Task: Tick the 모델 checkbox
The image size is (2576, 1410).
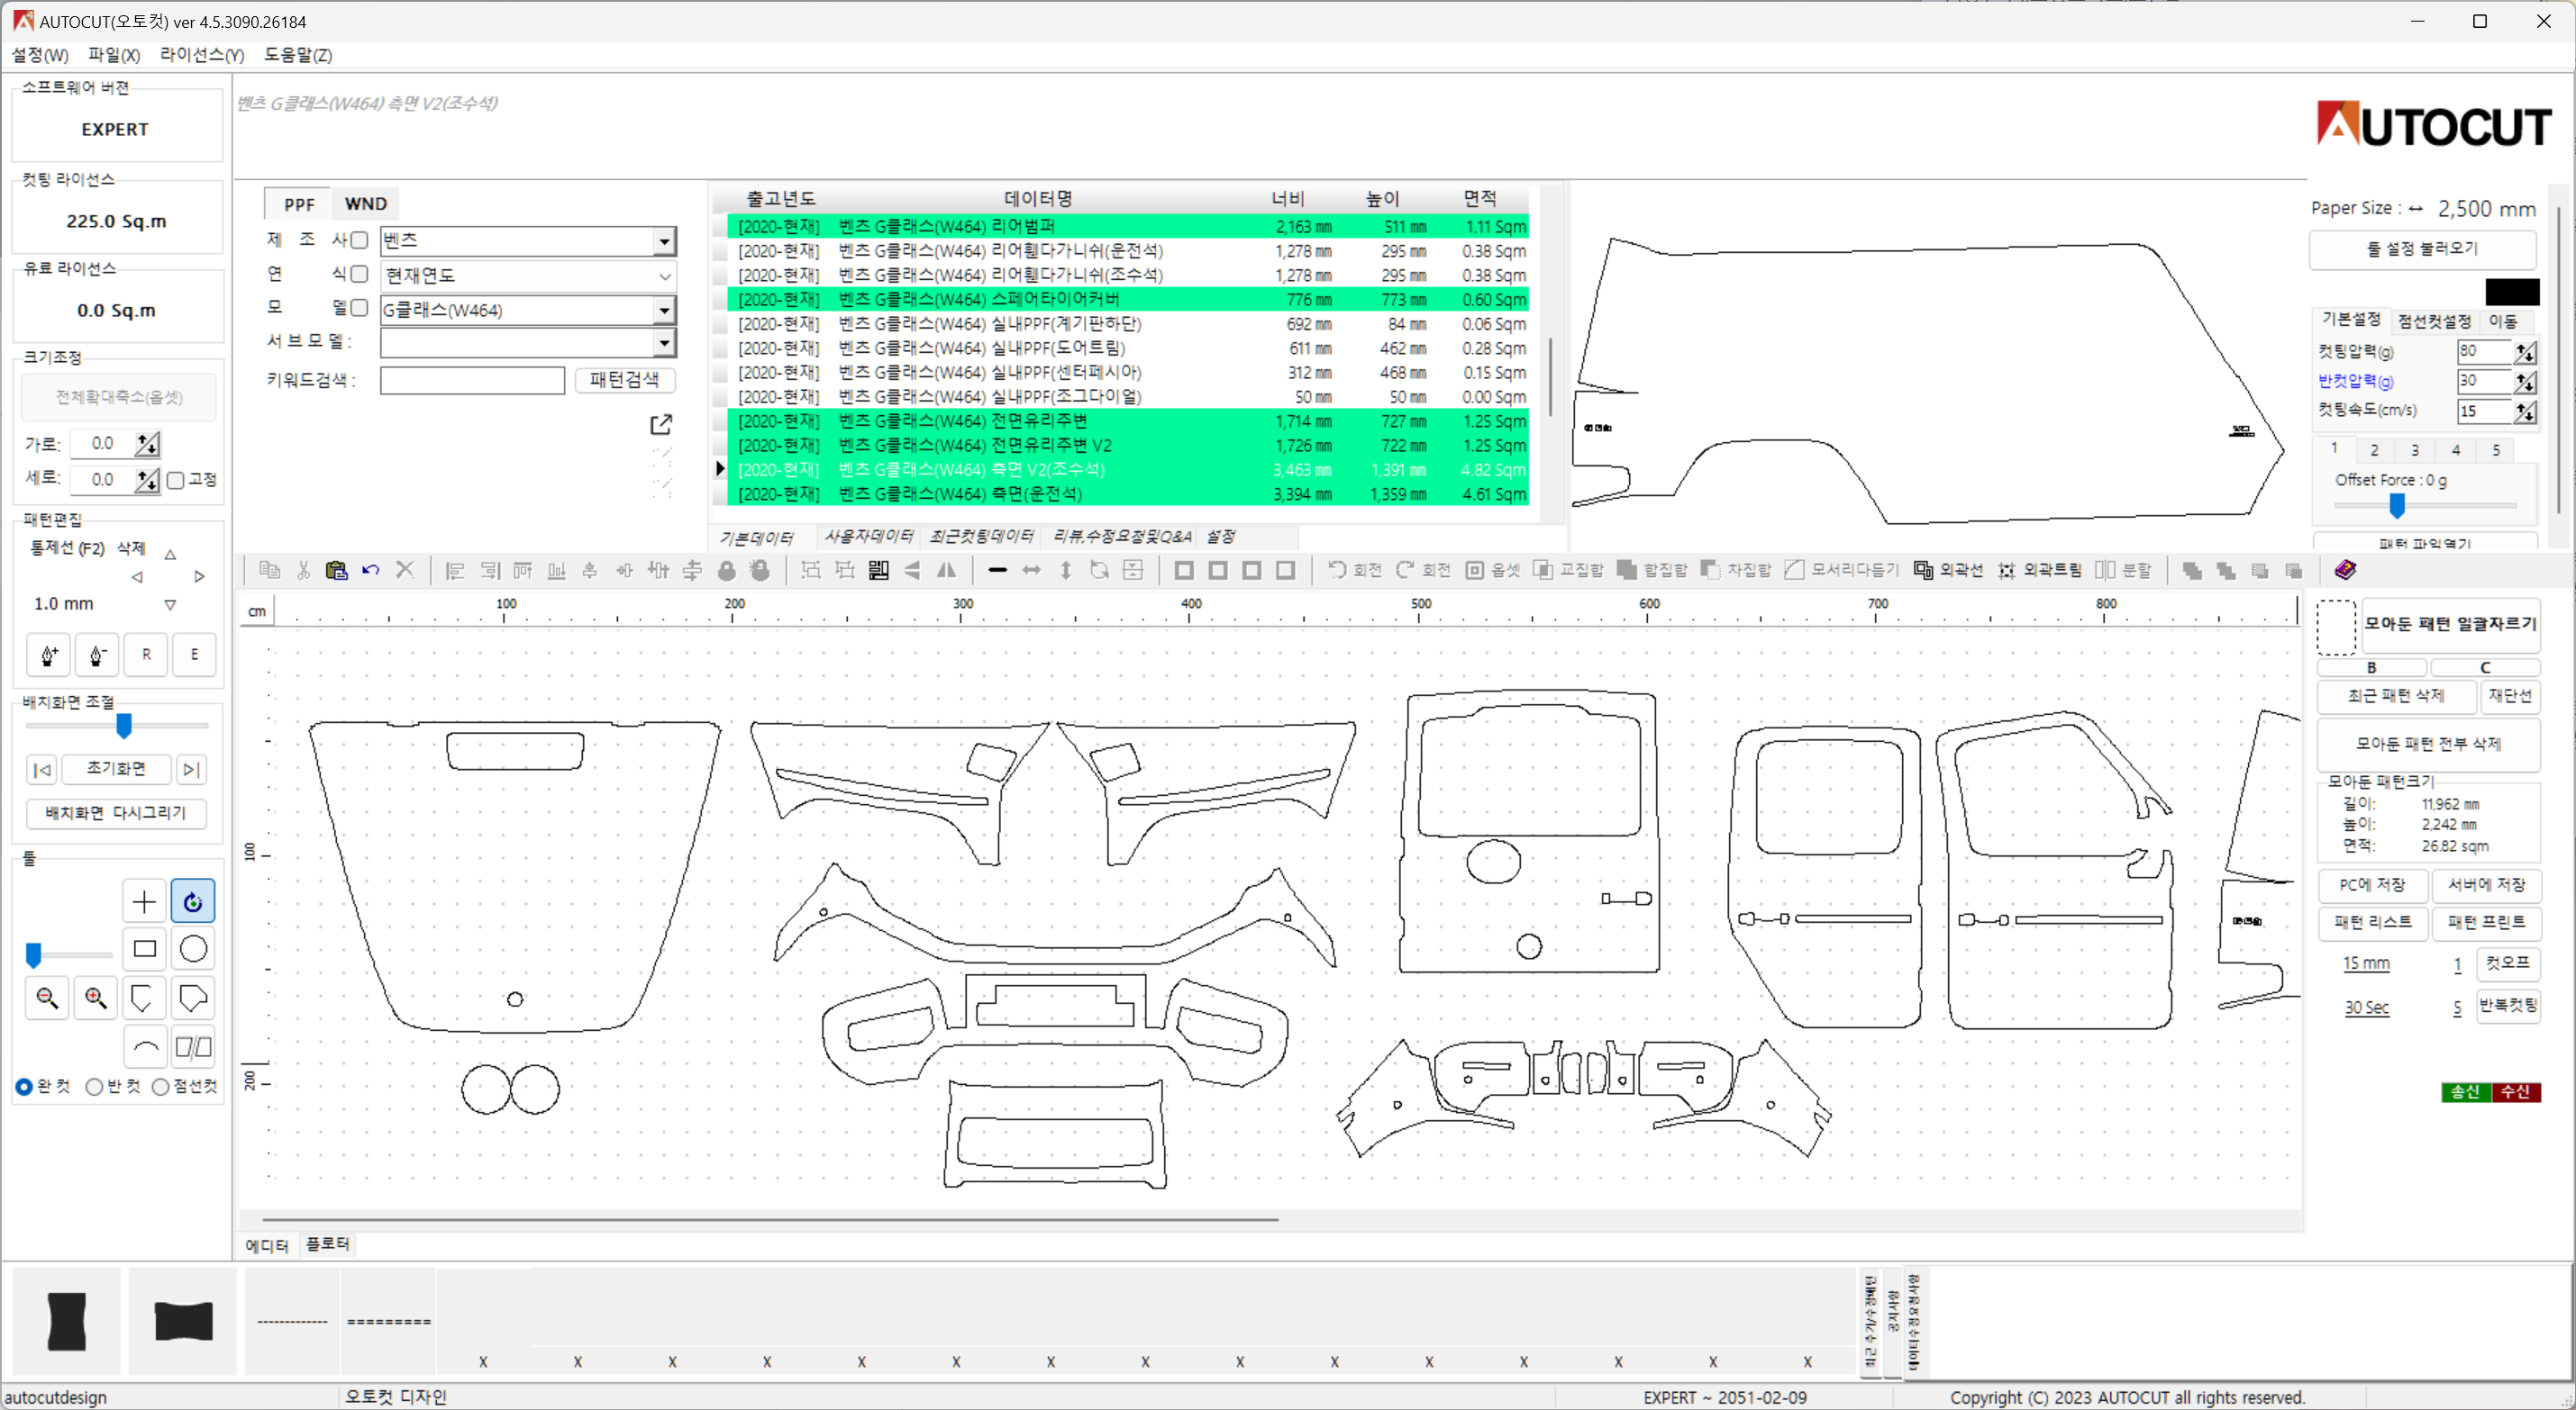Action: pos(359,308)
